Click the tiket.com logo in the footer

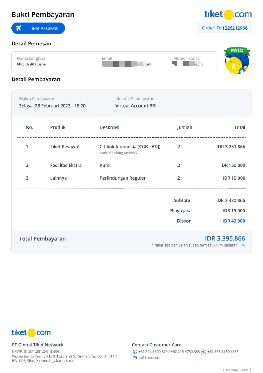point(31,332)
